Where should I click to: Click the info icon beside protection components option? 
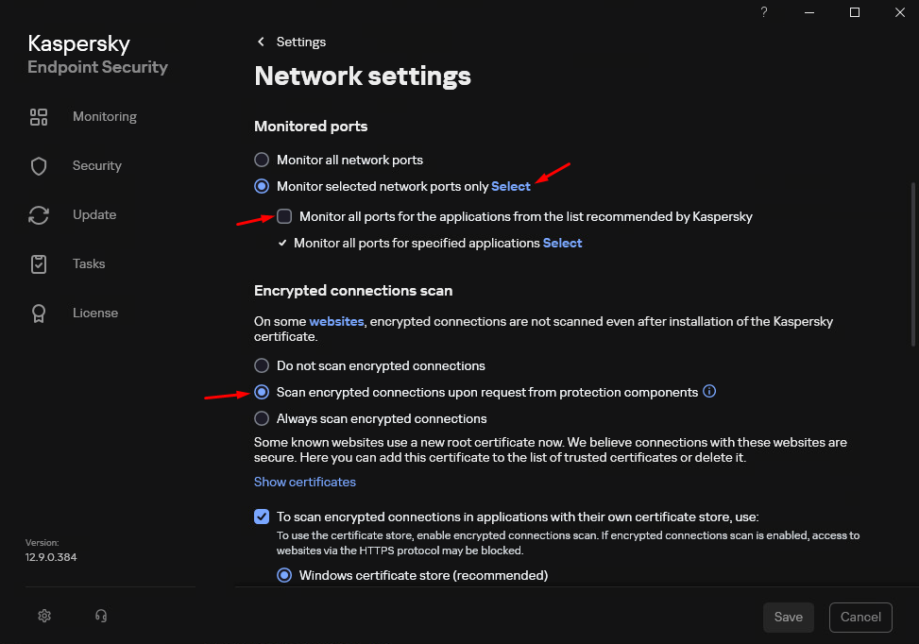click(x=709, y=391)
